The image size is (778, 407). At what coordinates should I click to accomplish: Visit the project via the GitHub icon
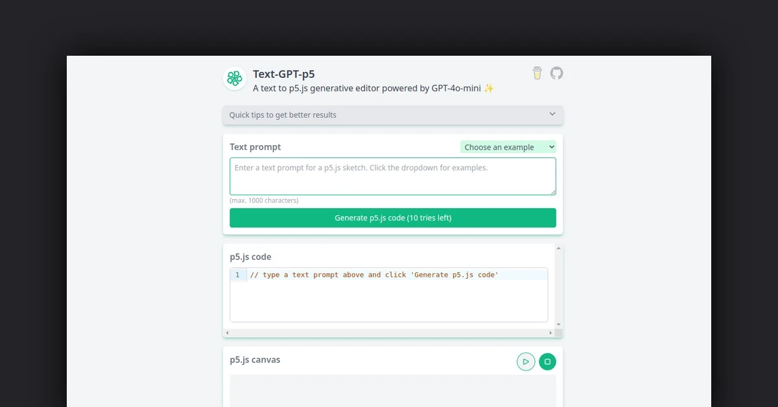coord(556,73)
